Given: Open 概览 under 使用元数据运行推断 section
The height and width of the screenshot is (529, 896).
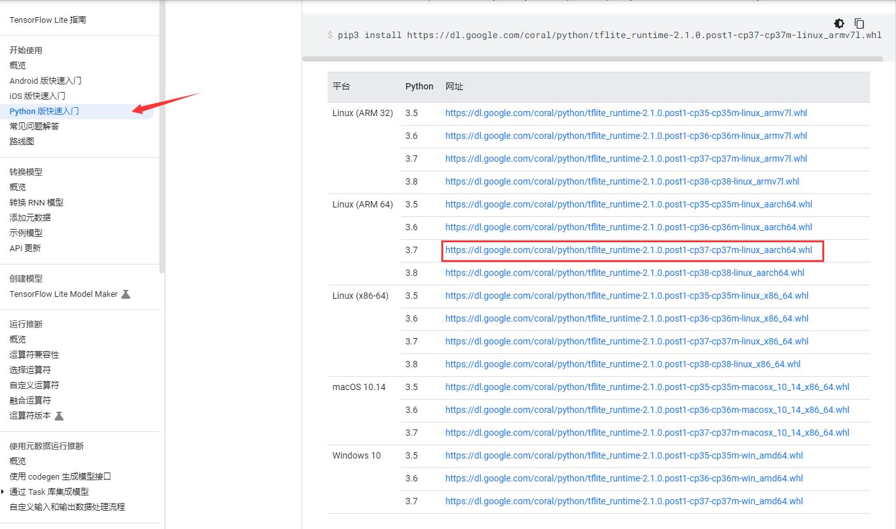Looking at the screenshot, I should 18,461.
